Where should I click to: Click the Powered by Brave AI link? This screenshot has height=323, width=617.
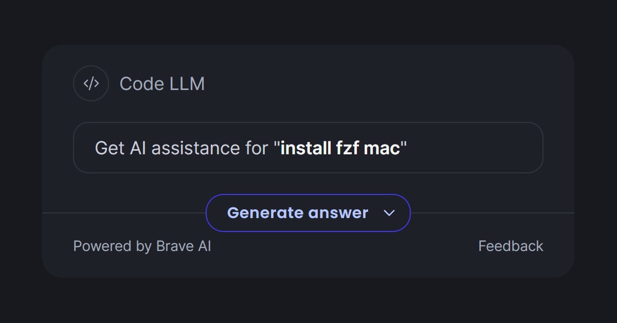tap(142, 246)
